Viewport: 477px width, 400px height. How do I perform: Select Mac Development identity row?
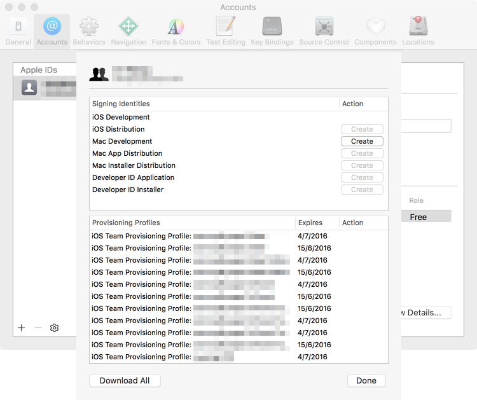click(238, 141)
